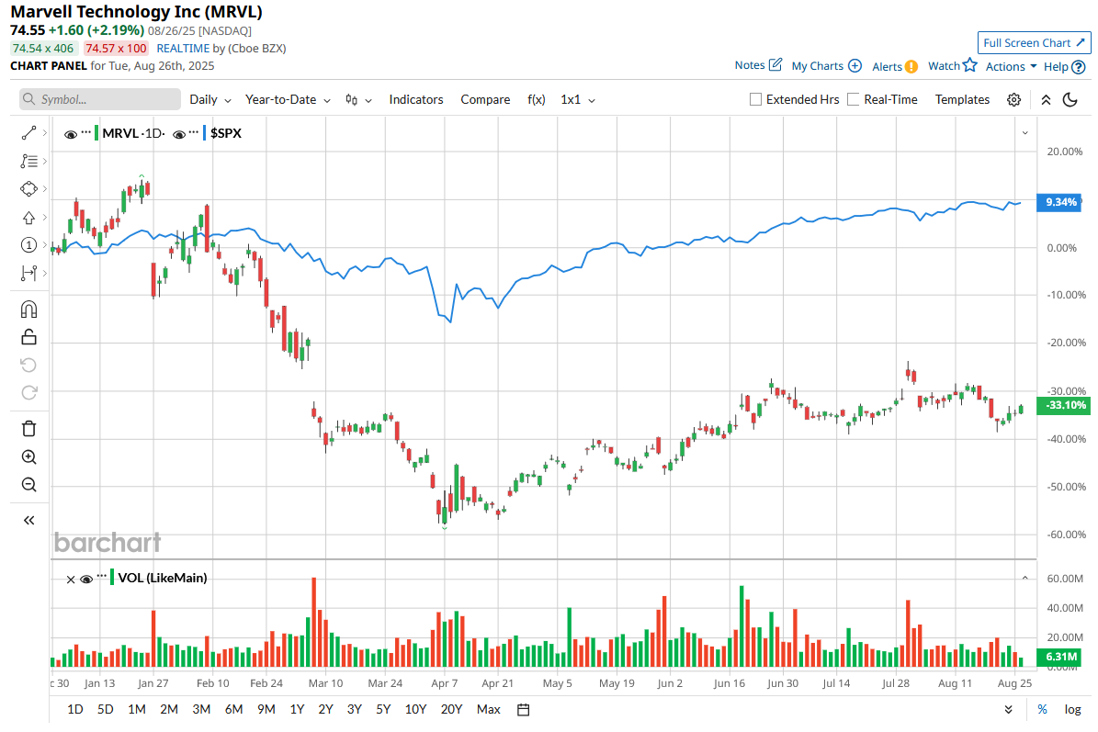
Task: Select the 1D time range
Action: click(75, 710)
